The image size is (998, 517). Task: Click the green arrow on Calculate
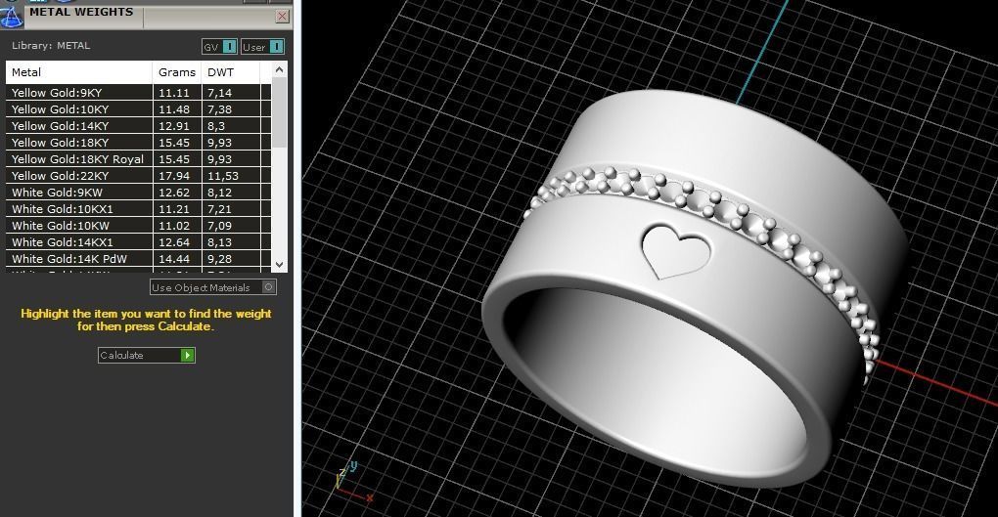pos(187,355)
